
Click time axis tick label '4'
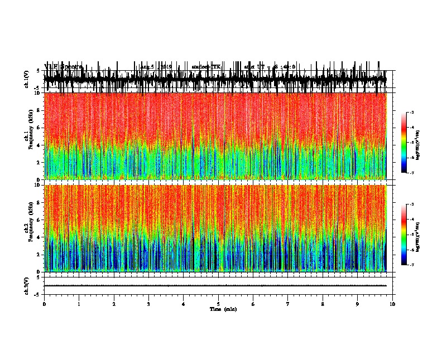point(184,304)
